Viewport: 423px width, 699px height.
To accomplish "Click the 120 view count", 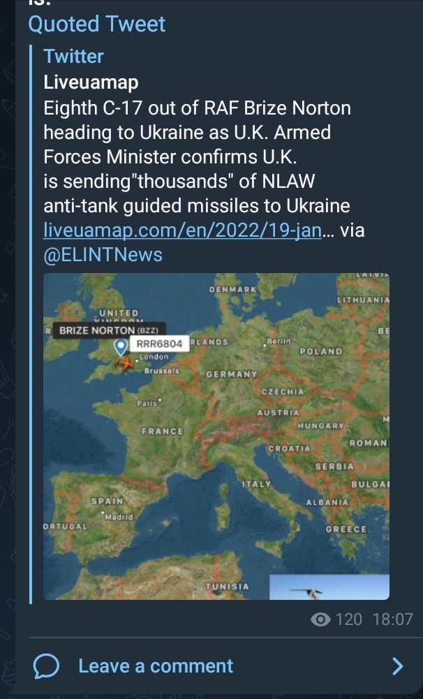I will pyautogui.click(x=348, y=619).
